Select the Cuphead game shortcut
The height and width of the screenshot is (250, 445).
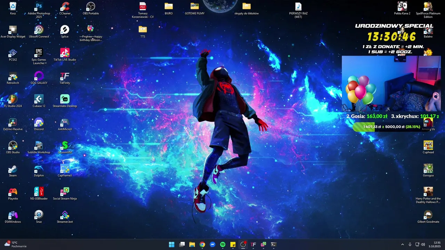coord(428,148)
